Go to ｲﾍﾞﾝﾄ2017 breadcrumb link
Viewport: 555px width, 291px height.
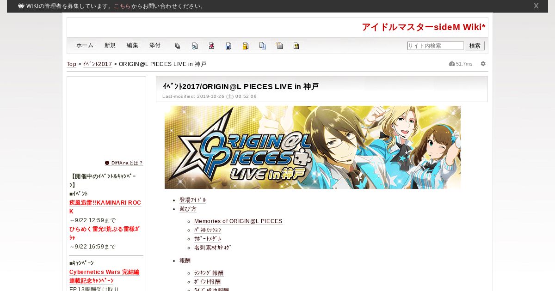tap(98, 64)
